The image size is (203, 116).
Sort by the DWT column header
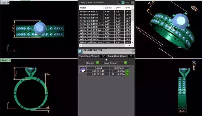(119, 8)
